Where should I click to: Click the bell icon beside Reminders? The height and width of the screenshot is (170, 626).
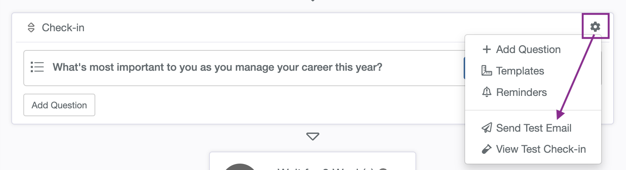pyautogui.click(x=487, y=92)
